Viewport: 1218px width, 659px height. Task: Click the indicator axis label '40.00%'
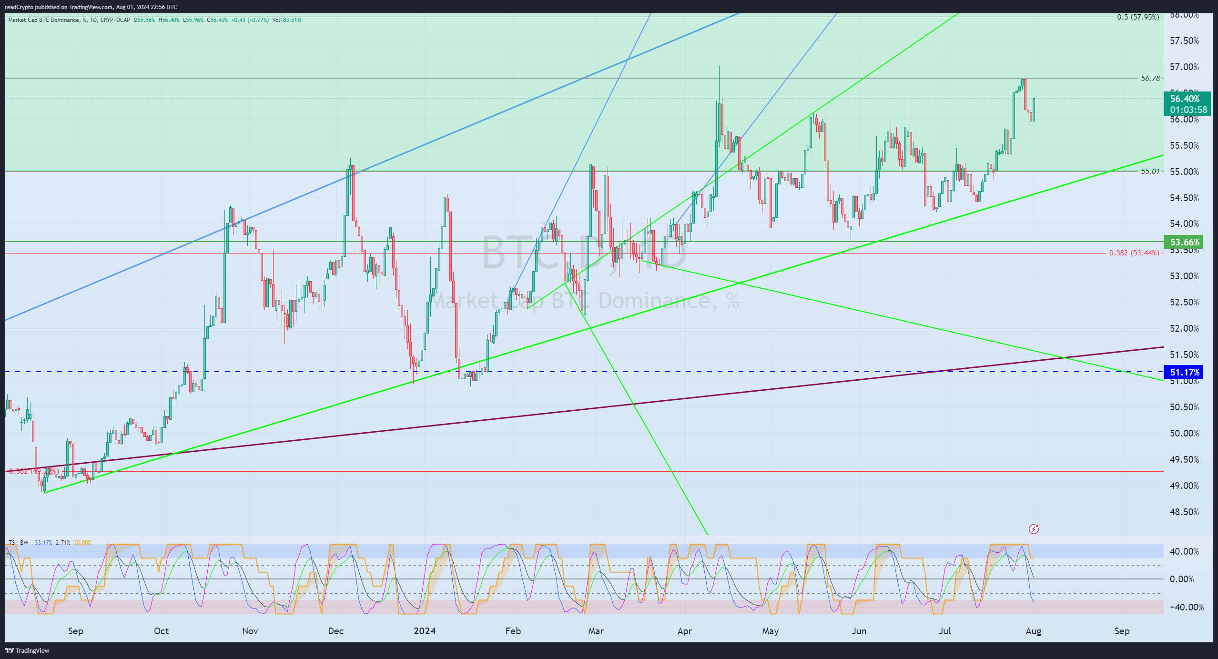point(1184,551)
